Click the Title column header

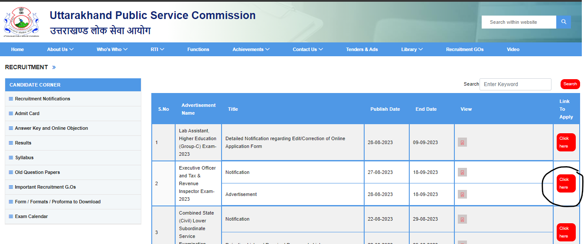pos(233,109)
